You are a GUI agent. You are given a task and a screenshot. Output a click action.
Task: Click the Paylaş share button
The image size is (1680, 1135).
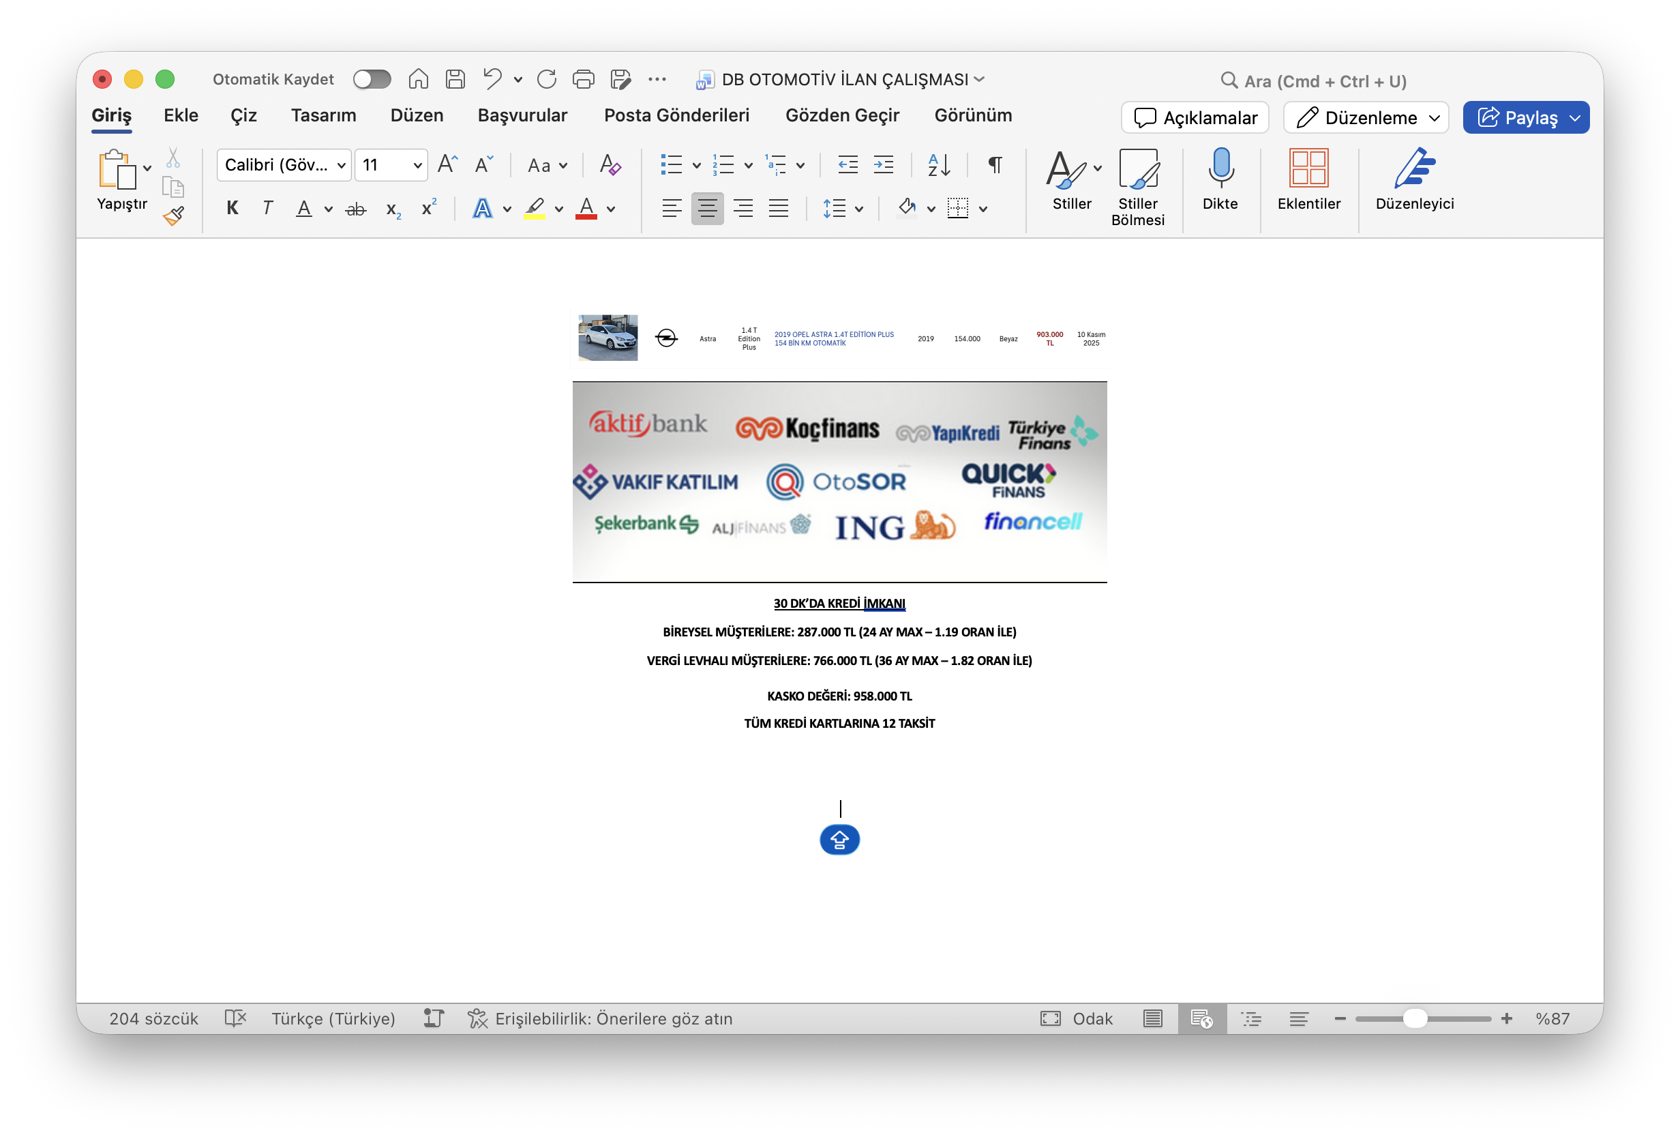1526,117
